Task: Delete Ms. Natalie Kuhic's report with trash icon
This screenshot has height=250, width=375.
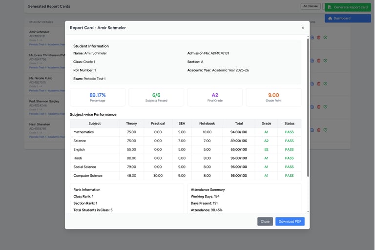Action: tap(319, 83)
